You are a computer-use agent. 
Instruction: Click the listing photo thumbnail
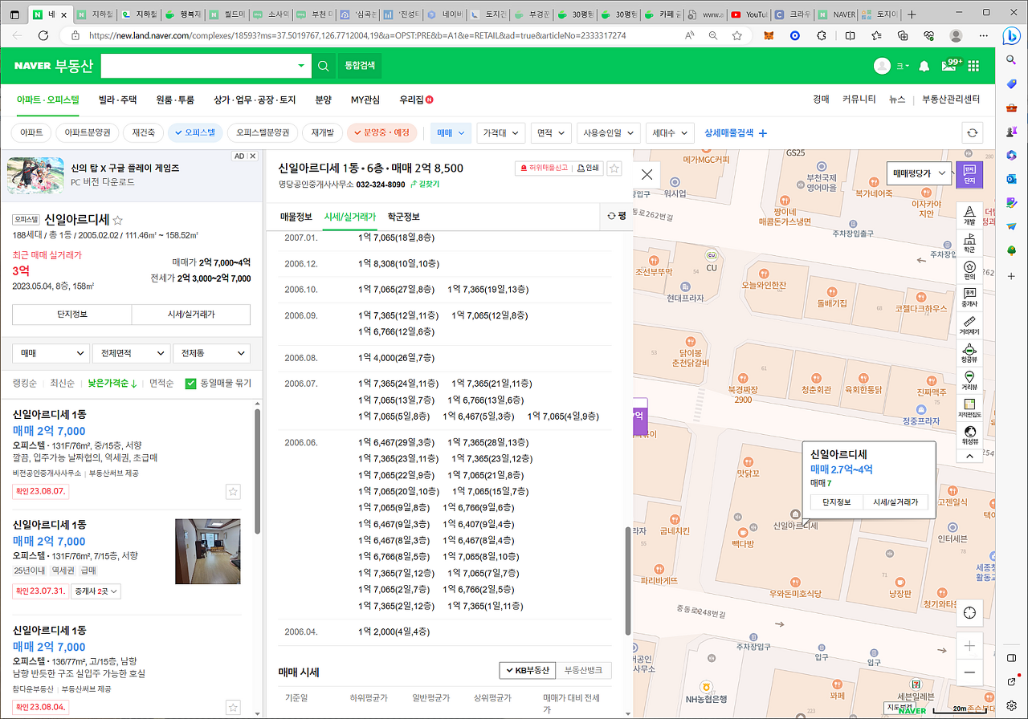(x=207, y=551)
